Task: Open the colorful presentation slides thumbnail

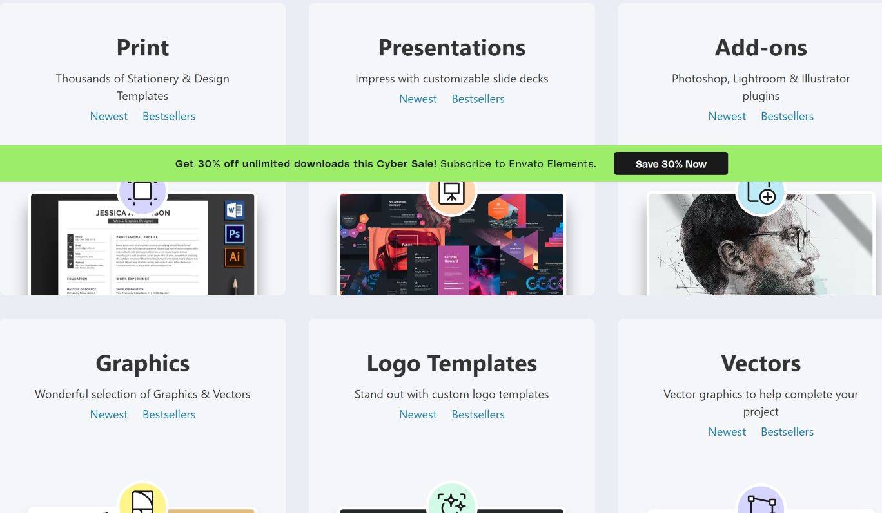Action: click(451, 245)
